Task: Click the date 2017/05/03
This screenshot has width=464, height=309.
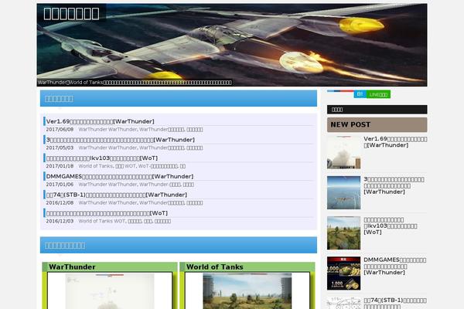Action: 60,148
